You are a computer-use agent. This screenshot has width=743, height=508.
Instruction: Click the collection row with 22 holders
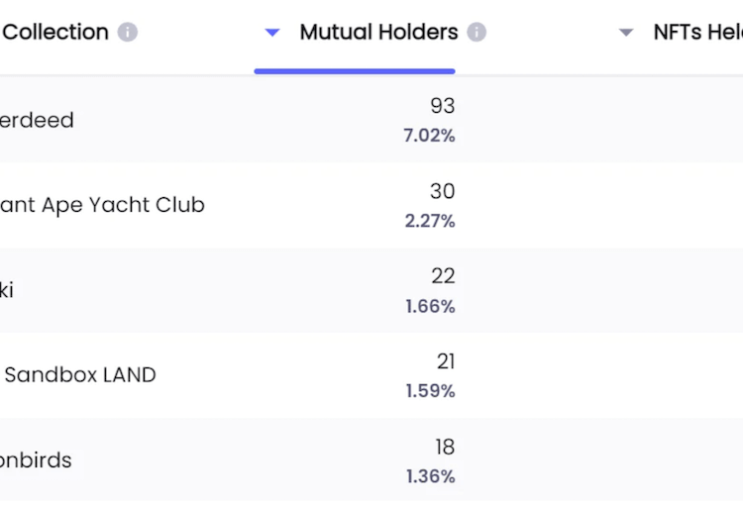(8, 290)
